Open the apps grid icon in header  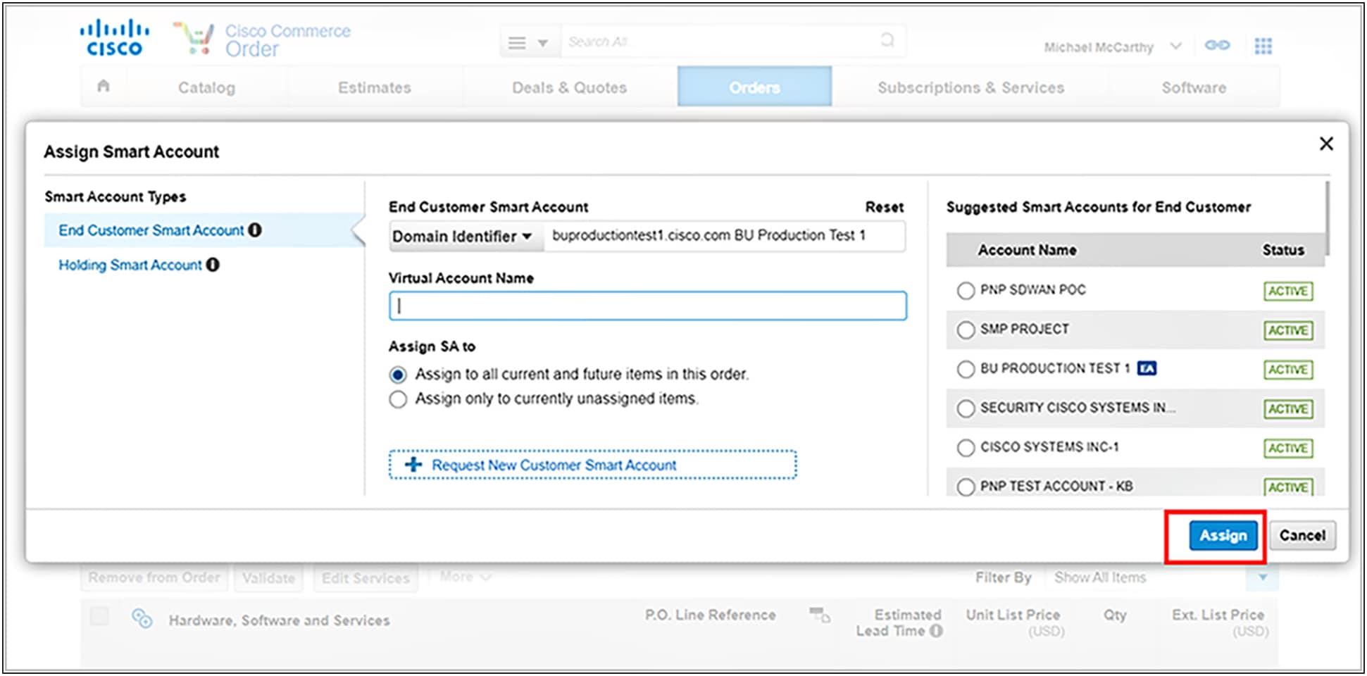tap(1263, 46)
